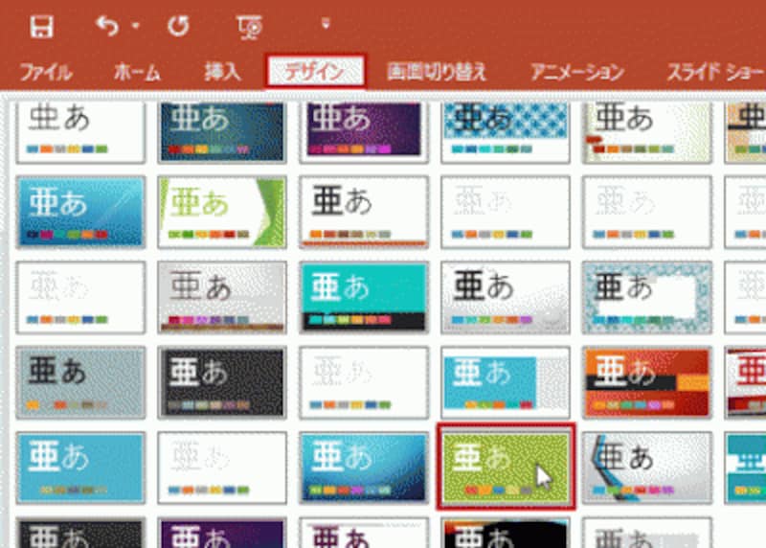Redo the last action
The height and width of the screenshot is (548, 766).
178,26
